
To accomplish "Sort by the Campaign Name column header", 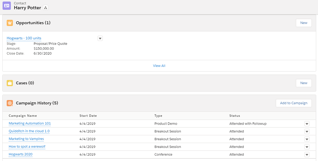I will (23, 116).
